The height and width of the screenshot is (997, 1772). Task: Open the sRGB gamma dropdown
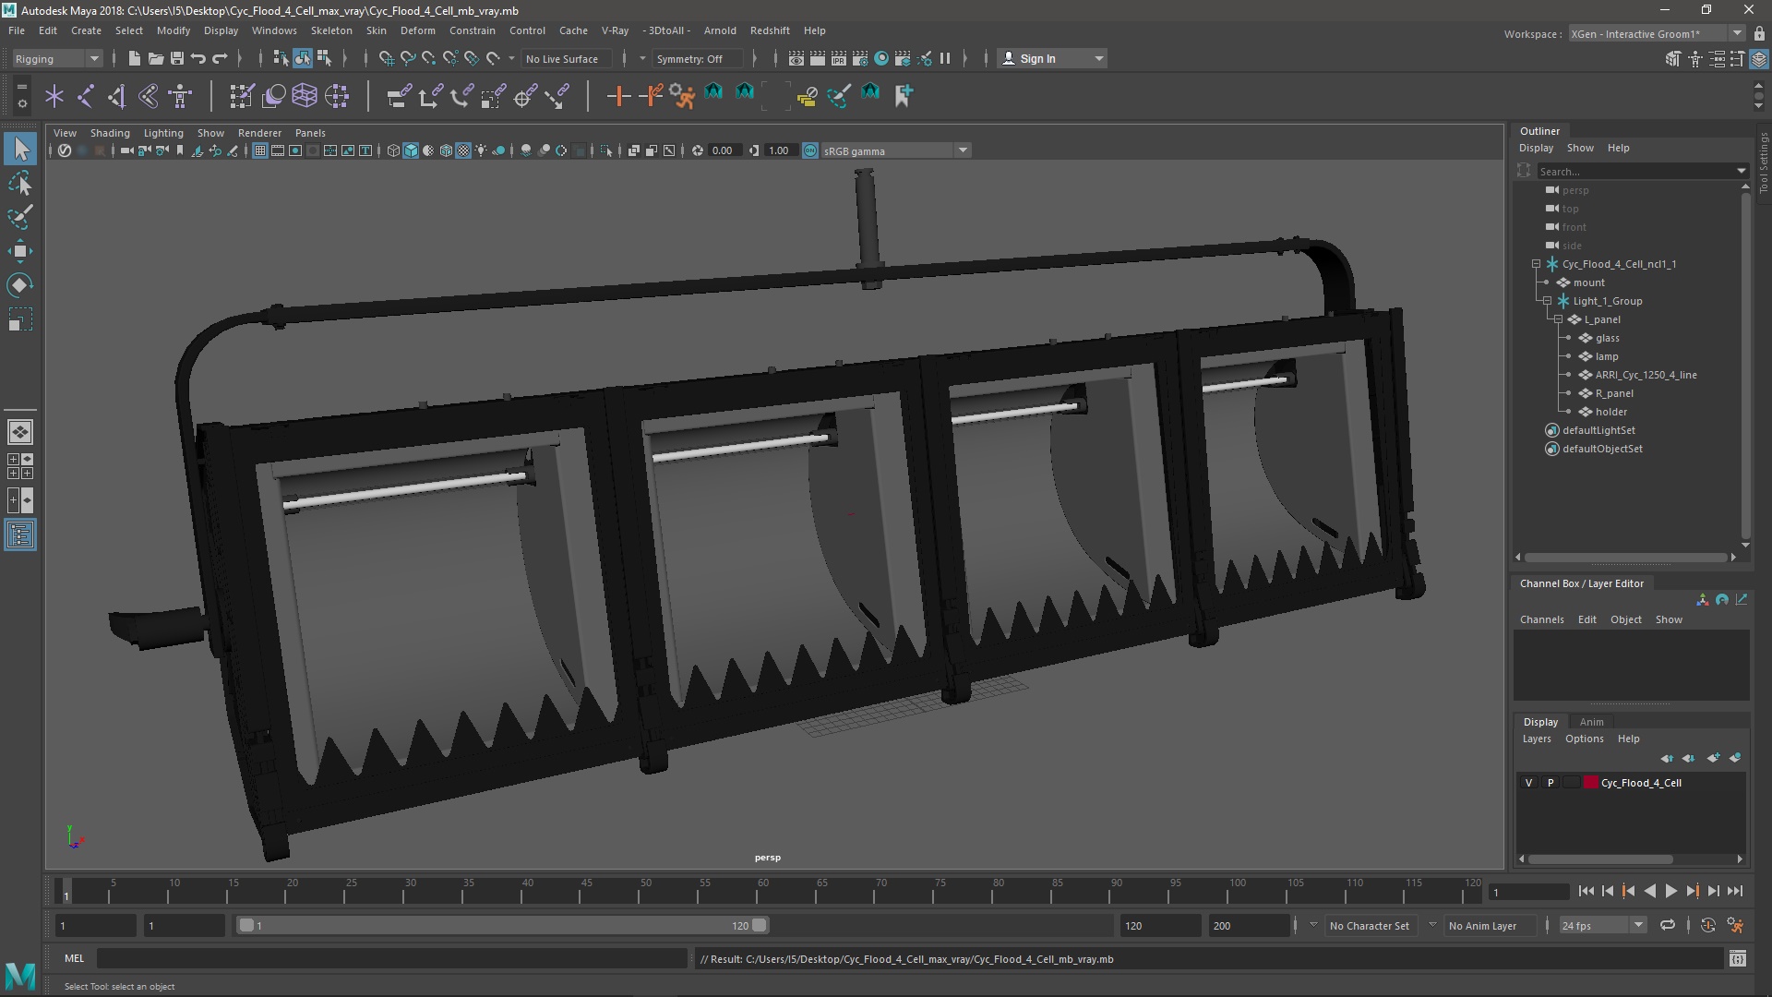(x=963, y=150)
